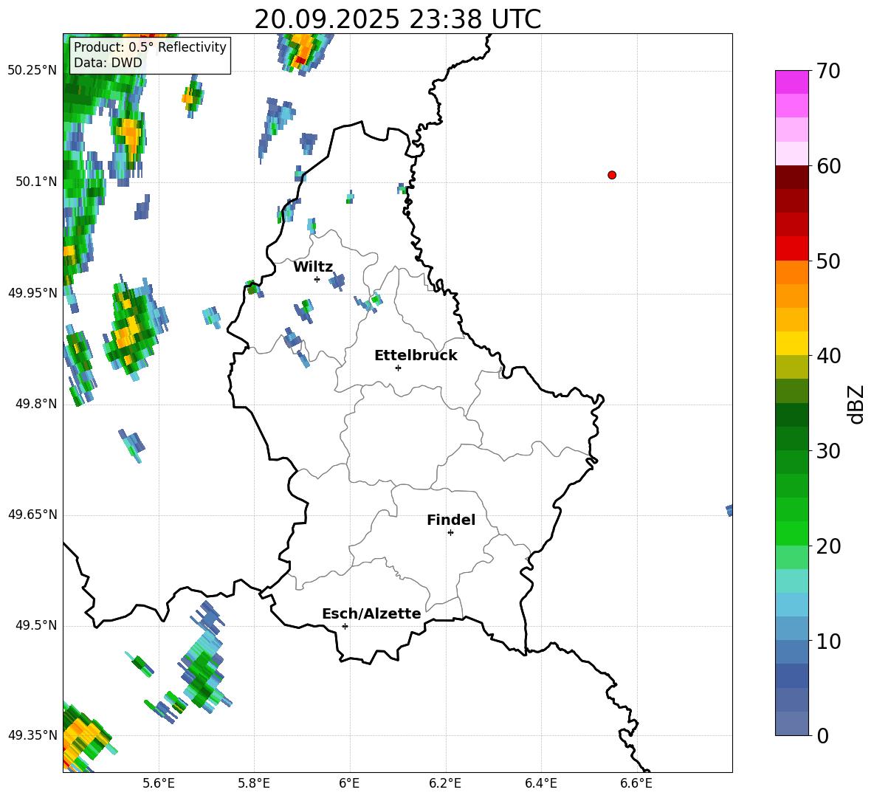
Task: Click the Wiltz city label
Action: tap(313, 267)
